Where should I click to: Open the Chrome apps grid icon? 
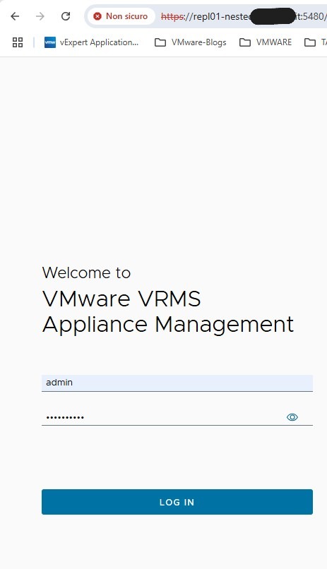18,42
